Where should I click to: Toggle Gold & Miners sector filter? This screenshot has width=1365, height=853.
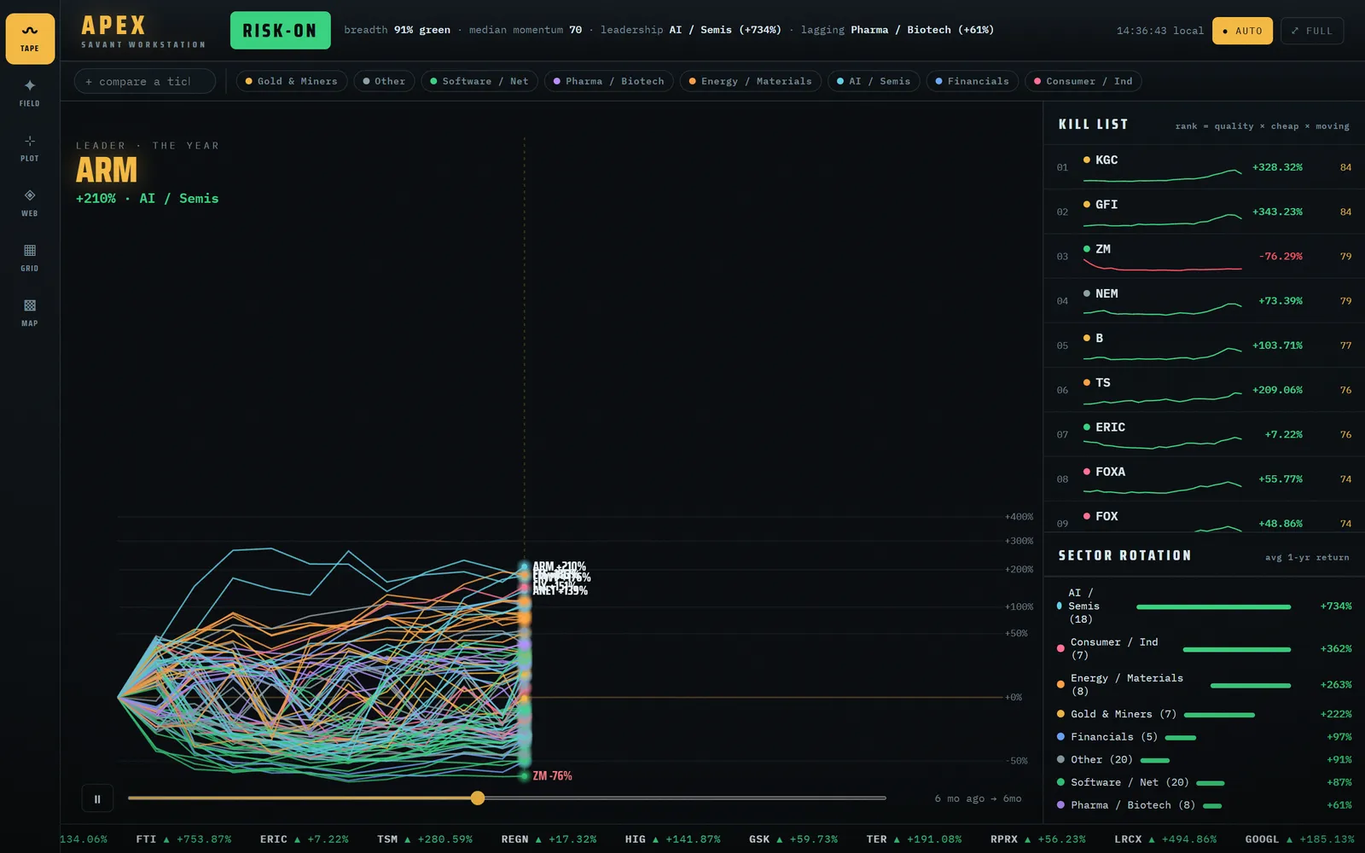point(291,81)
